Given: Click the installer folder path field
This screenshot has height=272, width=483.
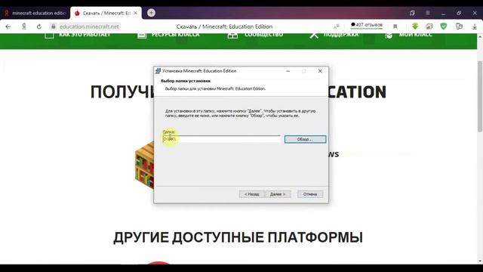Looking at the screenshot, I should point(221,139).
